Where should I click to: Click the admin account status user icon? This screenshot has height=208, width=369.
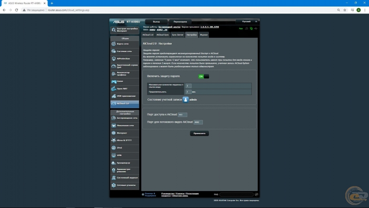pos(186,100)
